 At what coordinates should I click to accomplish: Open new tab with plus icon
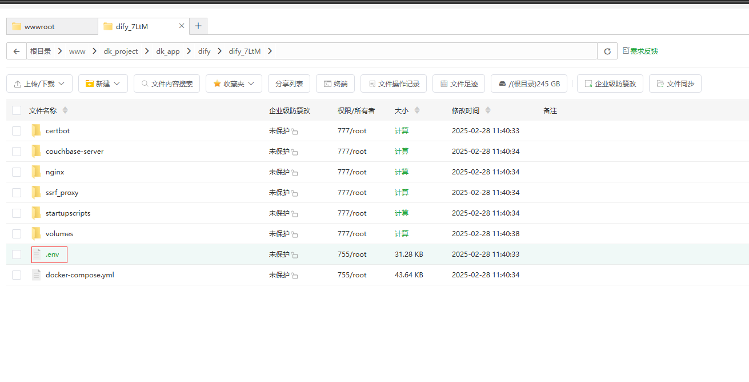tap(198, 26)
